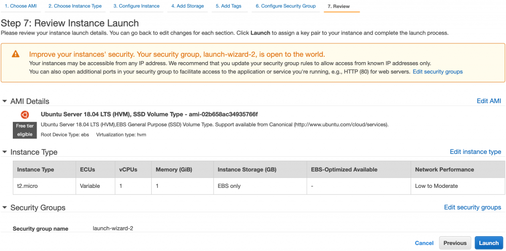The height and width of the screenshot is (251, 506).
Task: Click the Improve your instances' security warning heading
Action: [x=177, y=54]
